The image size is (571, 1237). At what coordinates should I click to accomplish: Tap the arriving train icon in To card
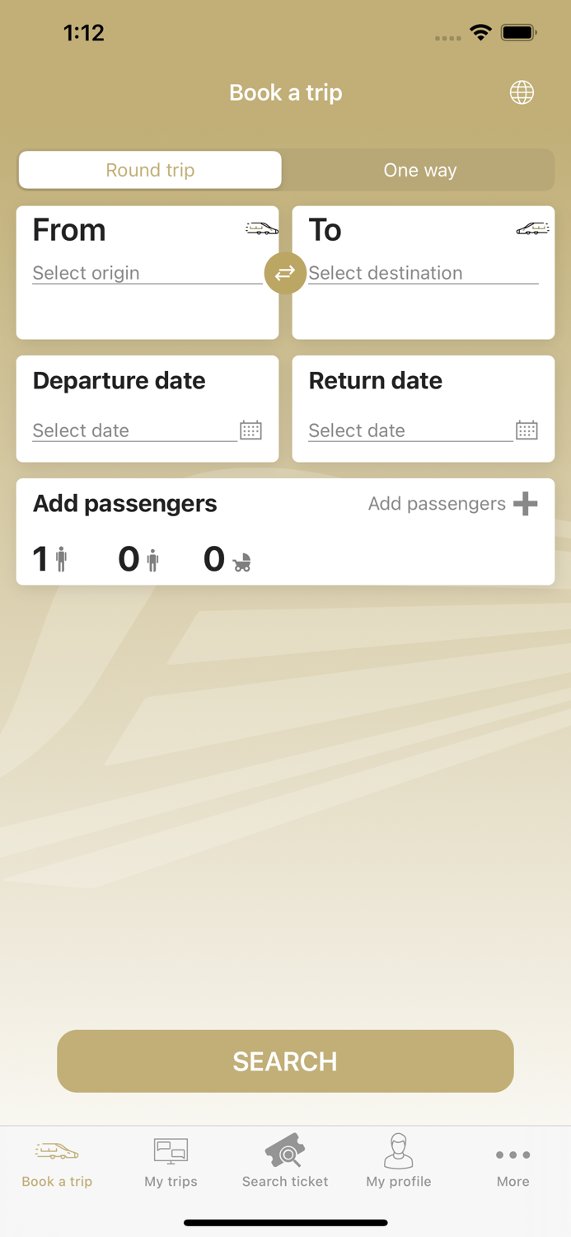click(532, 228)
